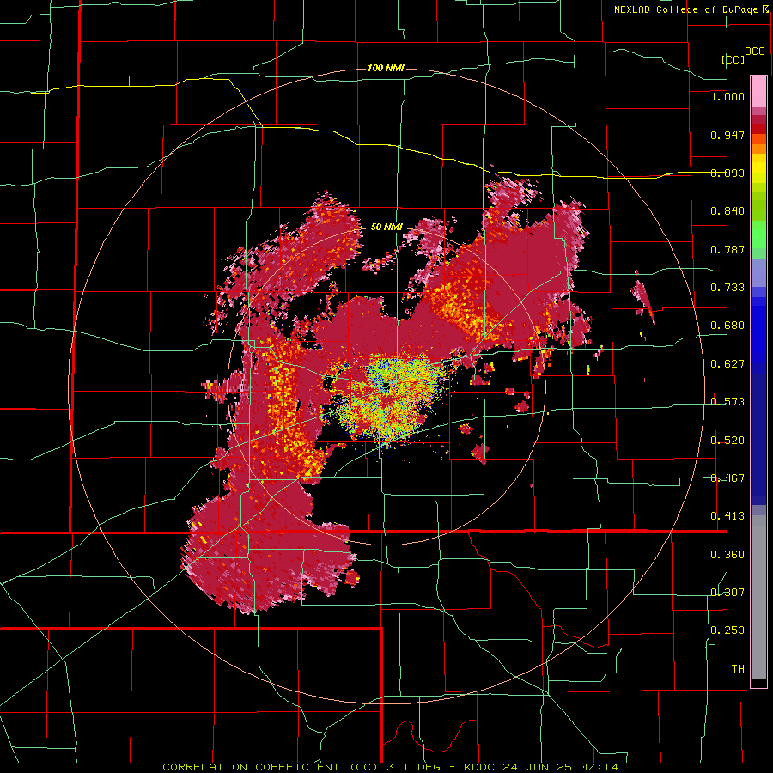Click the radar site at the center of the range rings
This screenshot has height=773, width=773.
(x=386, y=386)
